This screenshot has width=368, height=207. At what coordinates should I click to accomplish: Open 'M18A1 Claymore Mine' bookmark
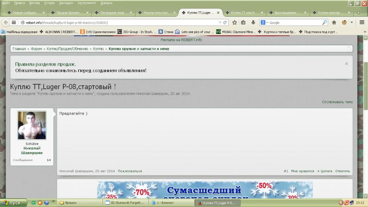point(236,32)
